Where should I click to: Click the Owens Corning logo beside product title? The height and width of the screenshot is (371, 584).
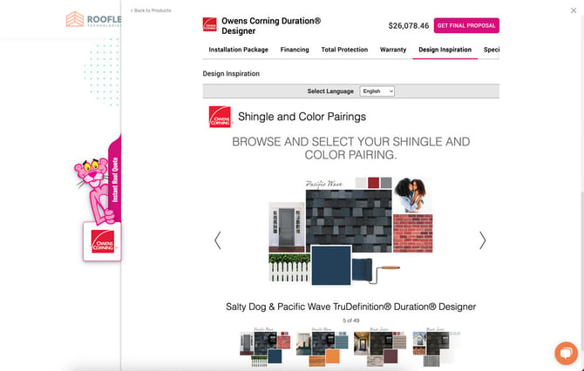[x=210, y=25]
